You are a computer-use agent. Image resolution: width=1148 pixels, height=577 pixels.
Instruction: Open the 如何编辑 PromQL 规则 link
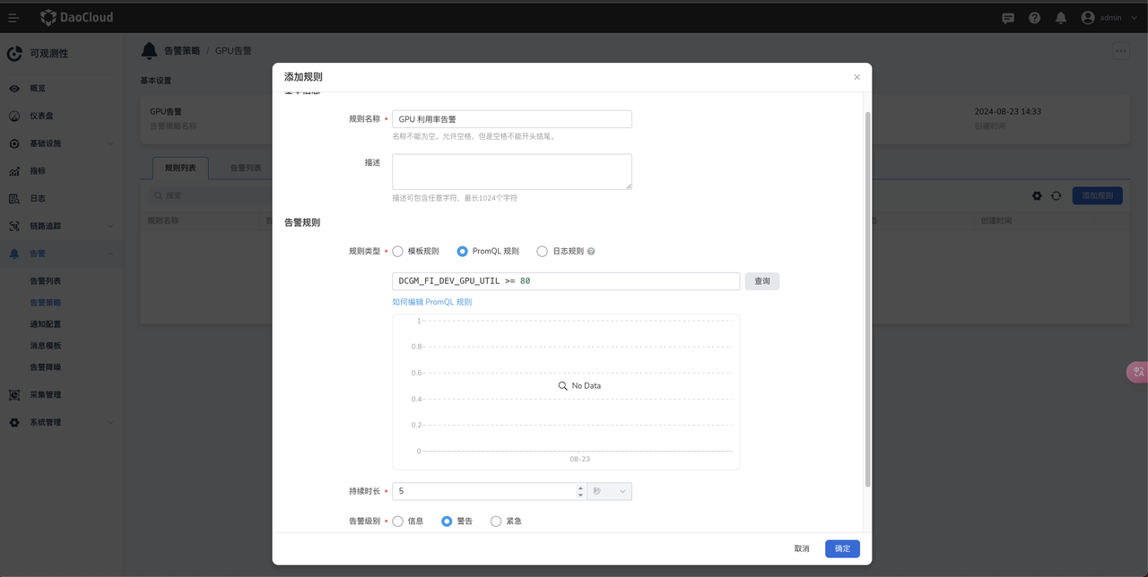431,302
